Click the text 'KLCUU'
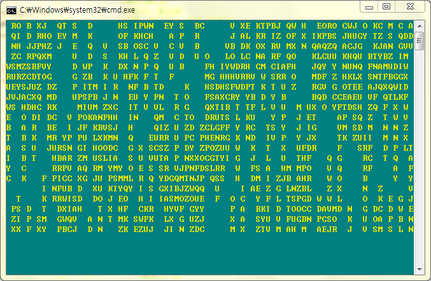The width and height of the screenshot is (431, 281). 324,57
